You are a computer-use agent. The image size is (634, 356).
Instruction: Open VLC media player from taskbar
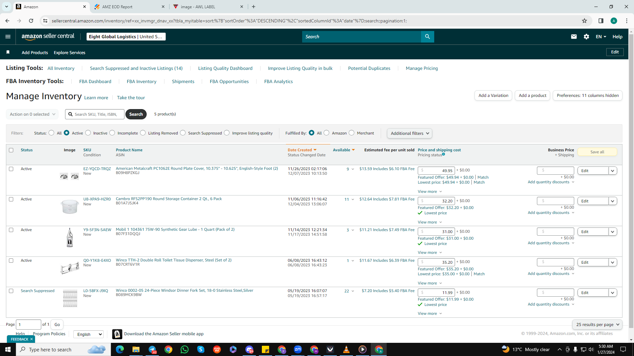pos(346,349)
